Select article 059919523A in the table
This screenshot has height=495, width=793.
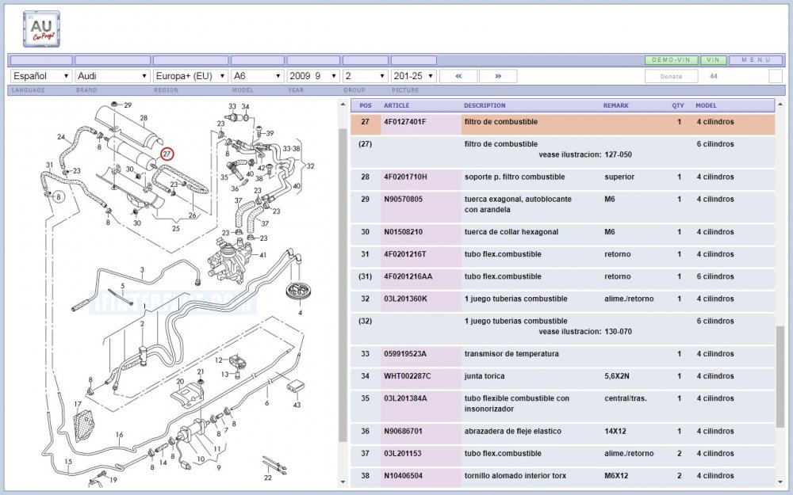(404, 353)
